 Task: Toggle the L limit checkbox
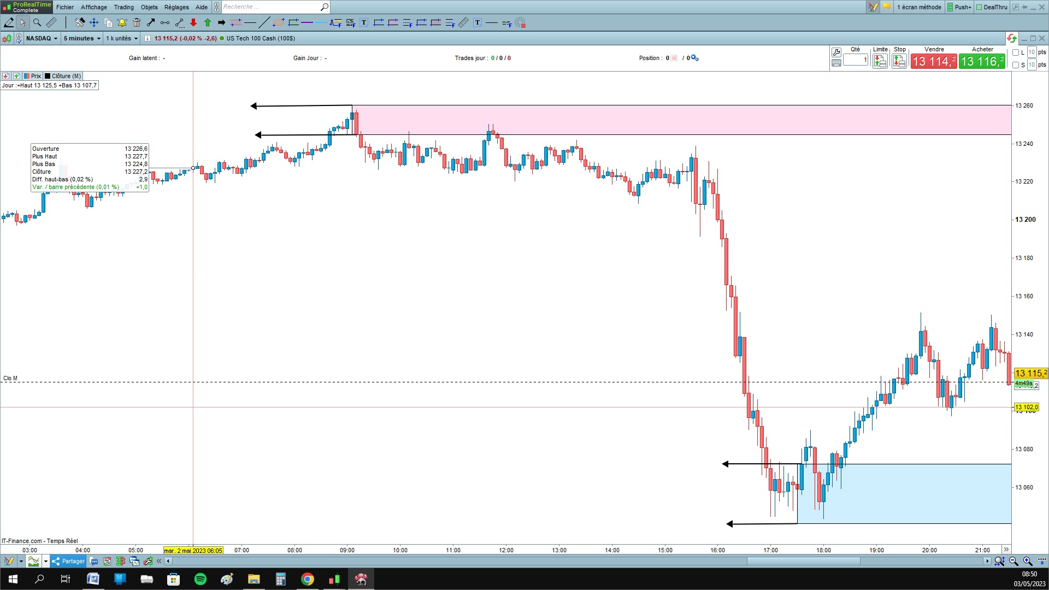1016,52
